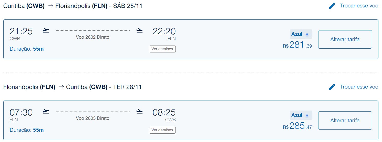382x142 pixels.
Task: Click takeoff plane icon beside 21:25 departure
Action: 46,30
